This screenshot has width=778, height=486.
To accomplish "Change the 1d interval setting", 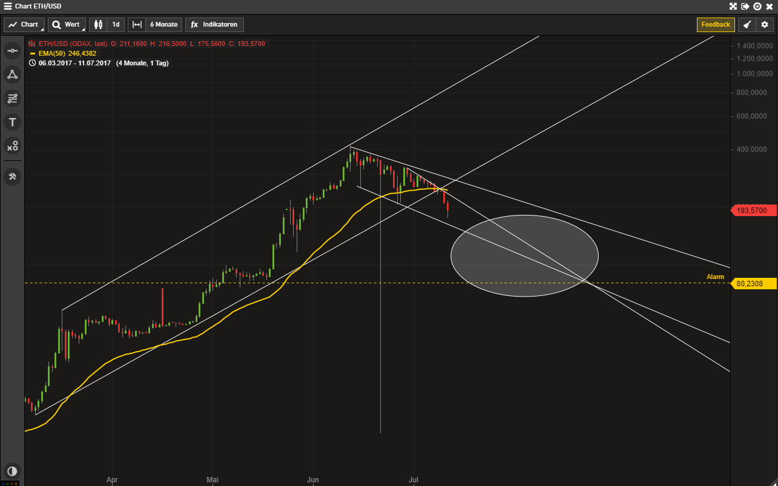I will (x=116, y=25).
